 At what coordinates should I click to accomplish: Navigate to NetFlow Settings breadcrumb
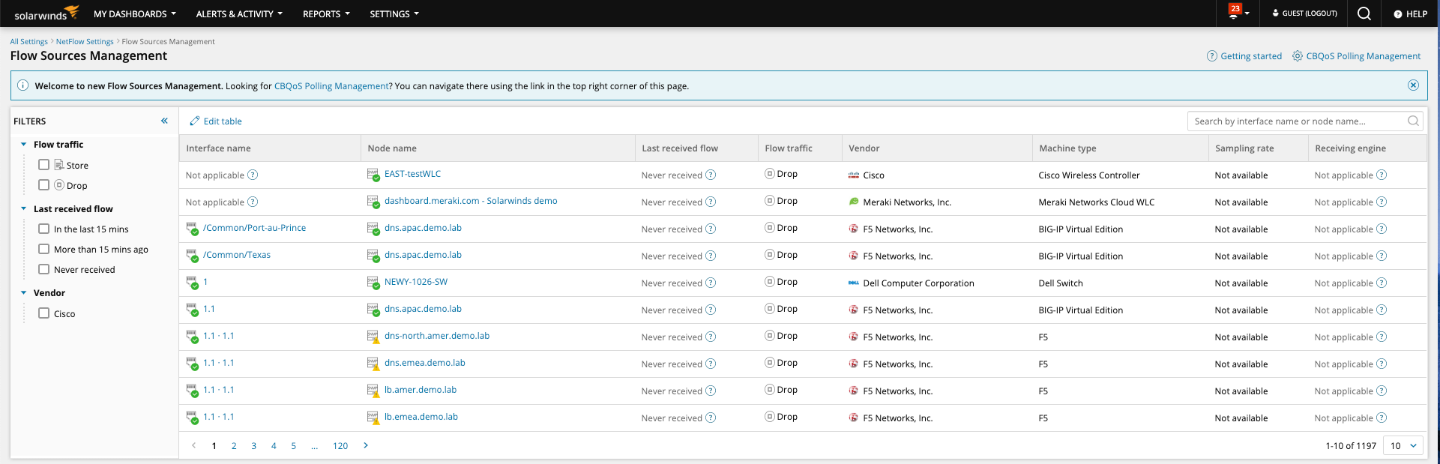point(85,42)
